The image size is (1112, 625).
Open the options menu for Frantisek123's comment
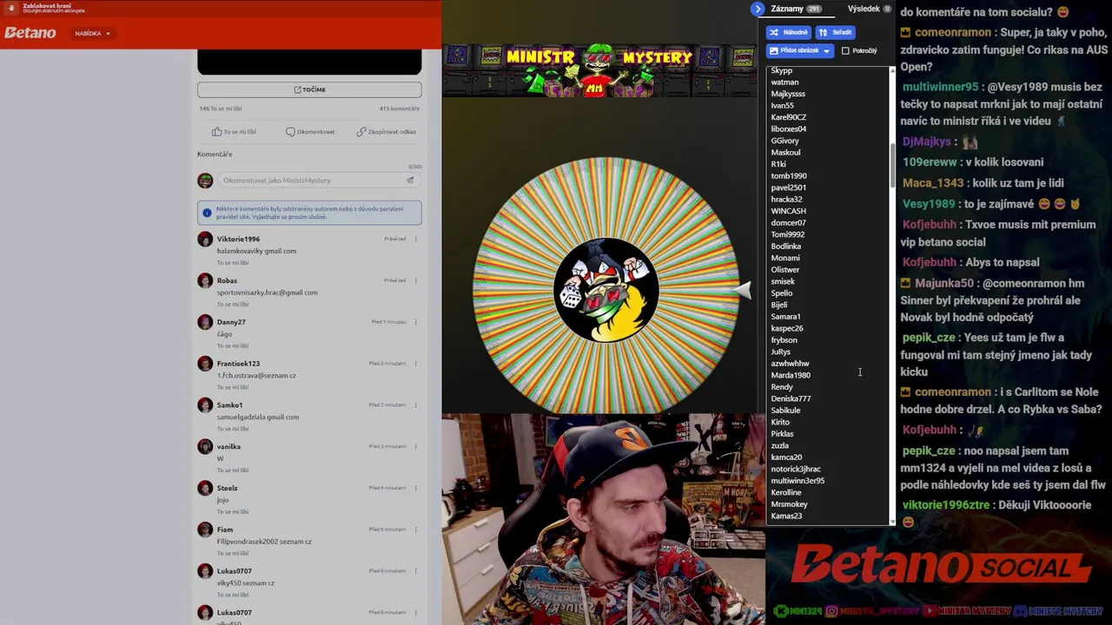(416, 364)
